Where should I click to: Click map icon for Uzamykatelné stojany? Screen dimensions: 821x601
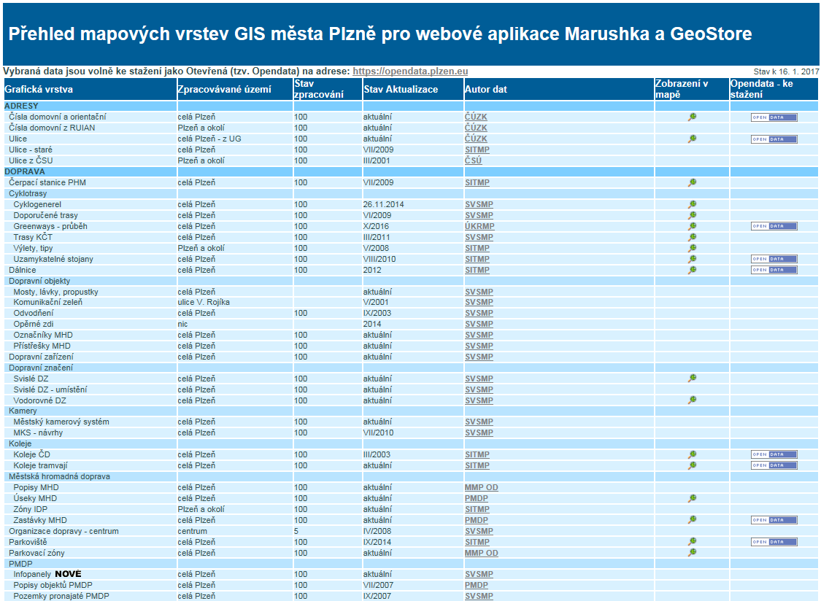click(693, 259)
